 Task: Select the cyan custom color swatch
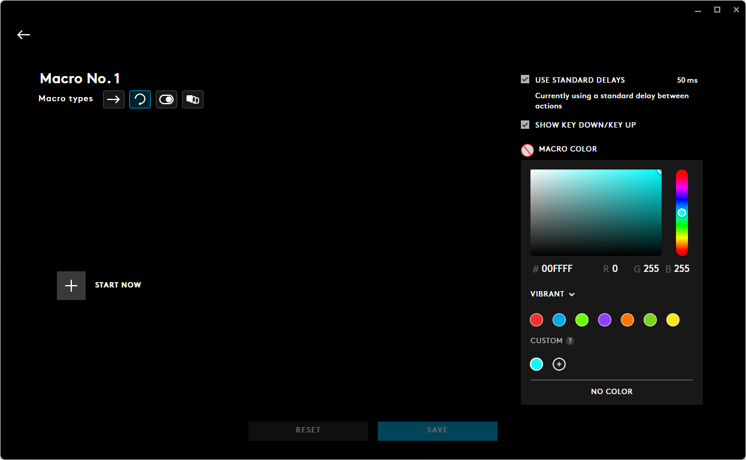[536, 364]
